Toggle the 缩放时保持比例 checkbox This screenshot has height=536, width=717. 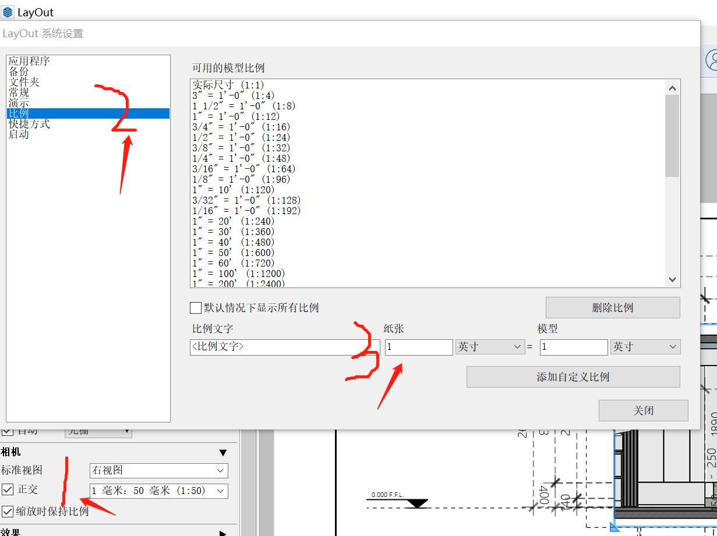point(8,512)
